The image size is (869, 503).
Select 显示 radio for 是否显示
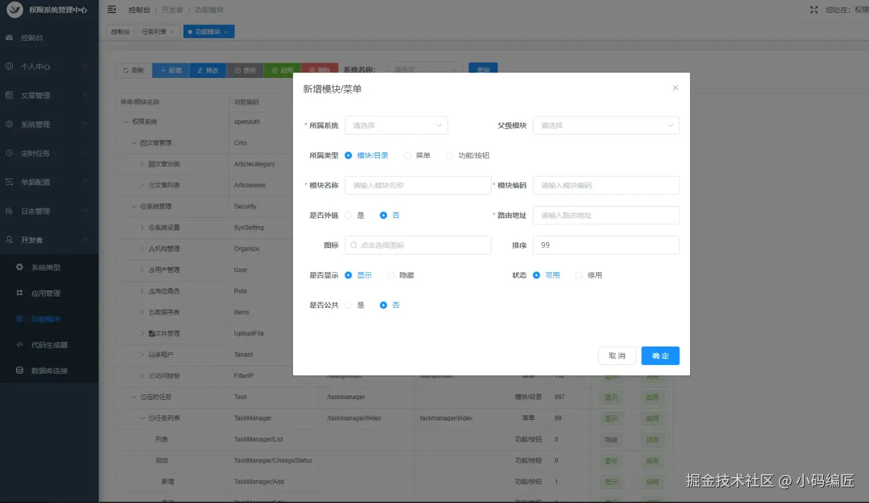point(348,275)
